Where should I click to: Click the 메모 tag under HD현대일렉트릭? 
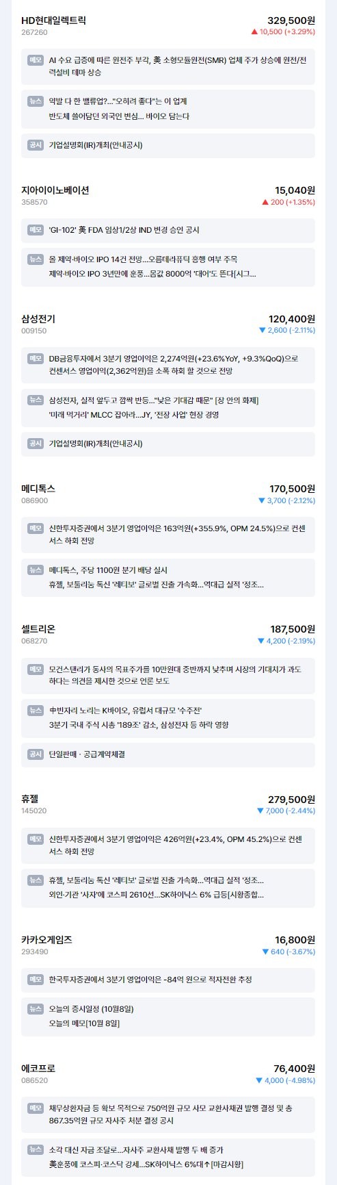pyautogui.click(x=36, y=60)
